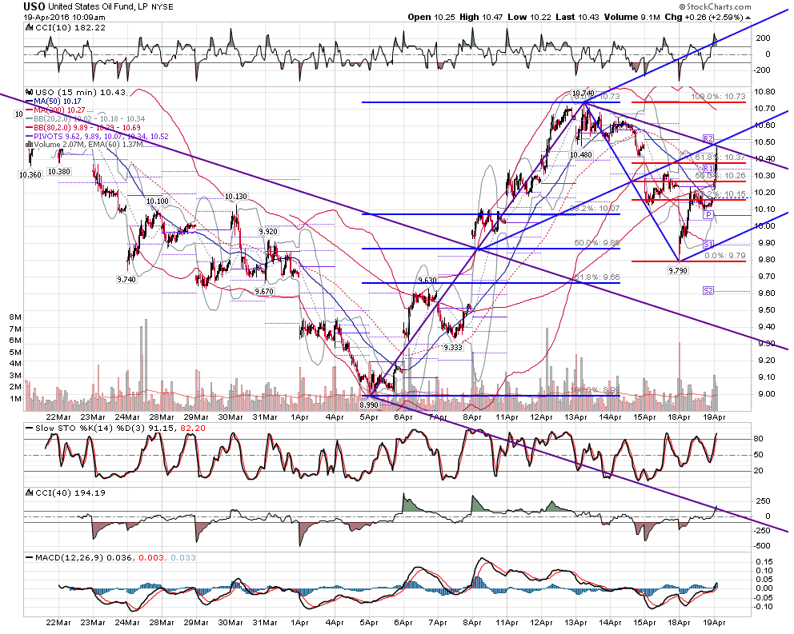Click the Volume 9.1M value in the header
Screen dimensions: 794x634
pyautogui.click(x=632, y=18)
